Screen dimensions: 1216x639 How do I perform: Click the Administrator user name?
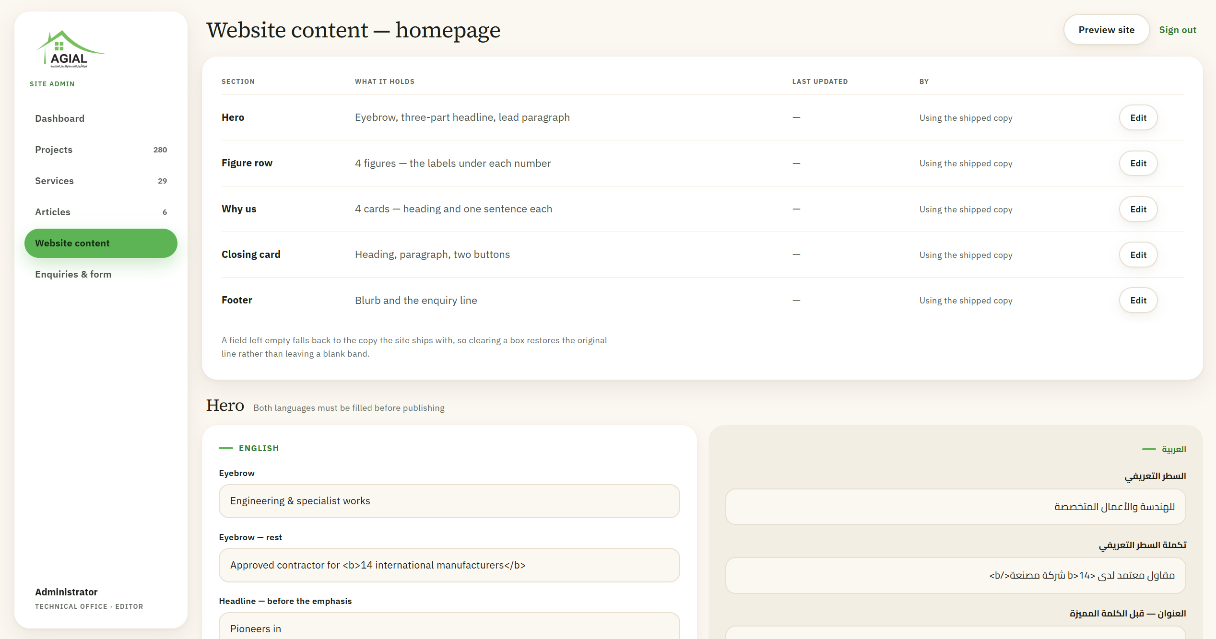(x=66, y=592)
